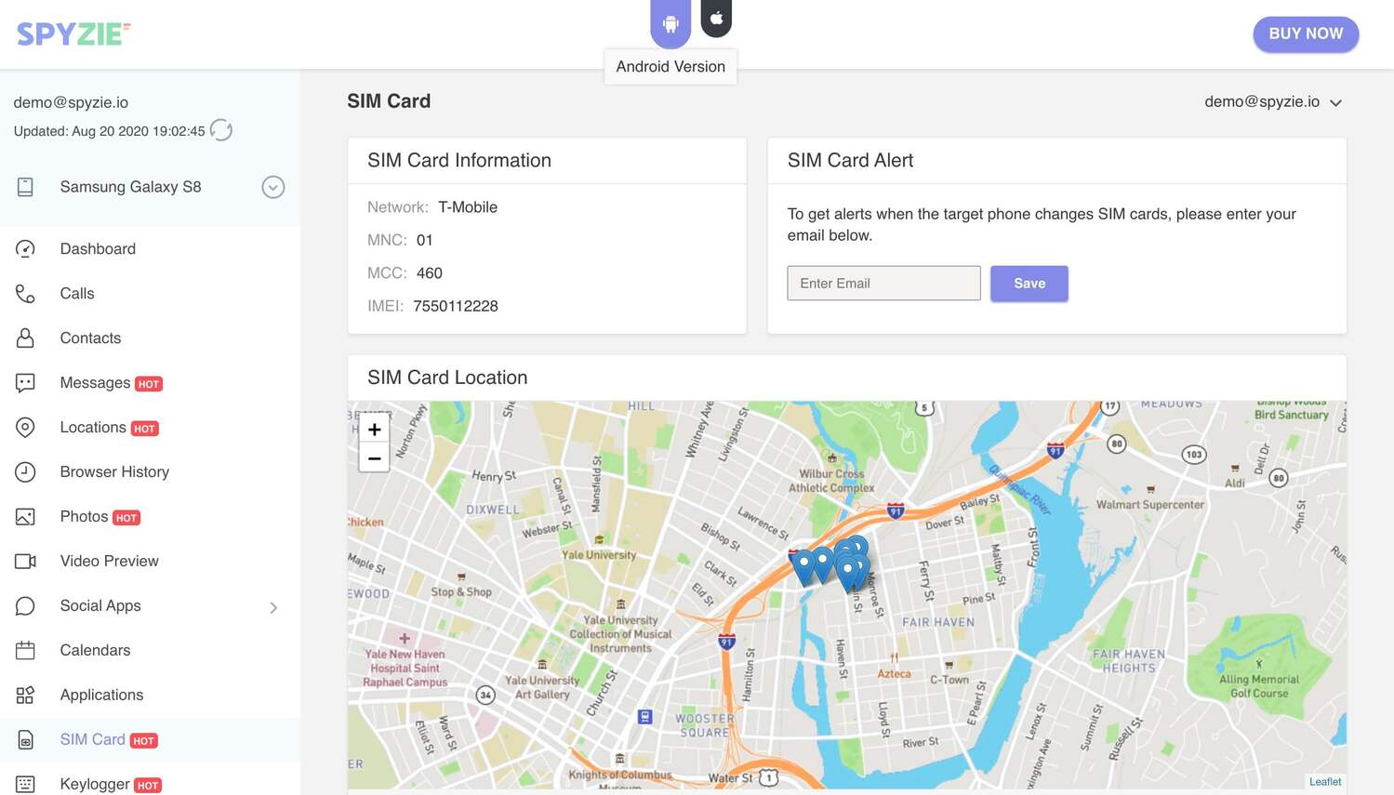Viewport: 1394px width, 795px height.
Task: Click the Calendars icon in sidebar
Action: pyautogui.click(x=25, y=651)
